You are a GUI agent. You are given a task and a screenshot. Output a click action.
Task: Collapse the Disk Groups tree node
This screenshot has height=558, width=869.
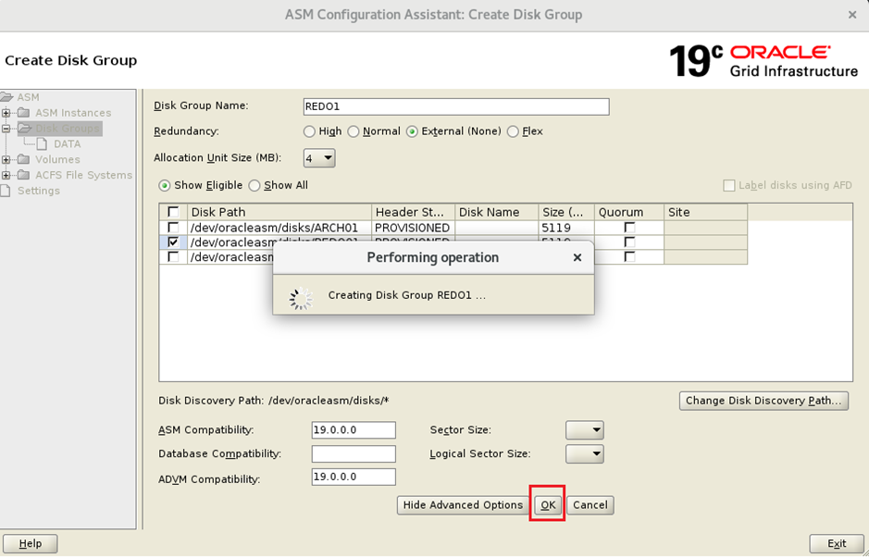point(6,129)
